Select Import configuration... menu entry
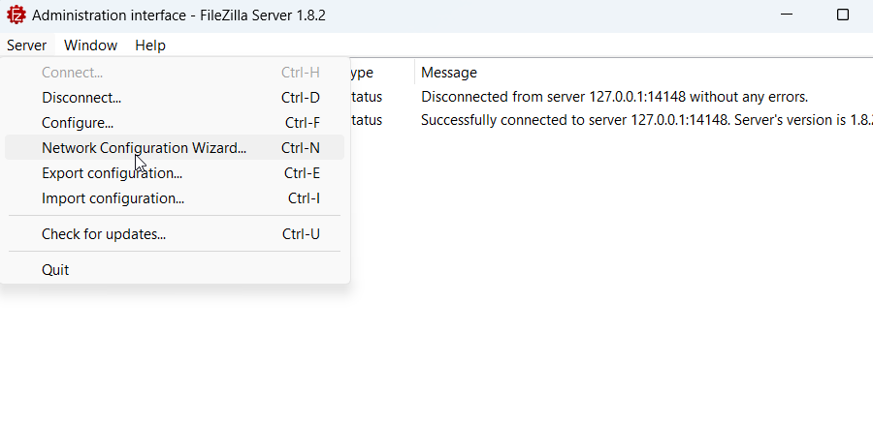Screen dimensions: 873x424 pos(175,198)
